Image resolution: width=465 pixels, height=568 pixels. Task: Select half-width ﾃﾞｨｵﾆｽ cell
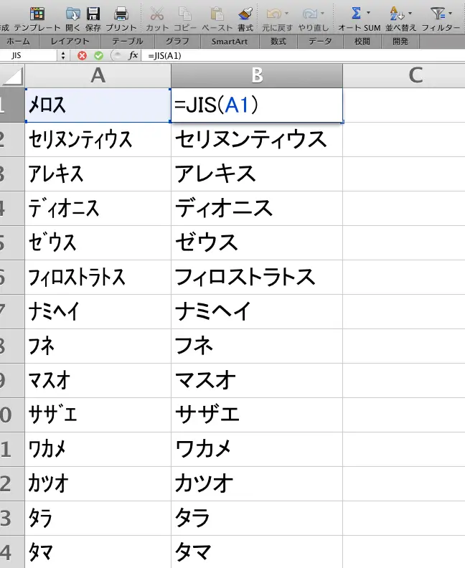coord(98,208)
